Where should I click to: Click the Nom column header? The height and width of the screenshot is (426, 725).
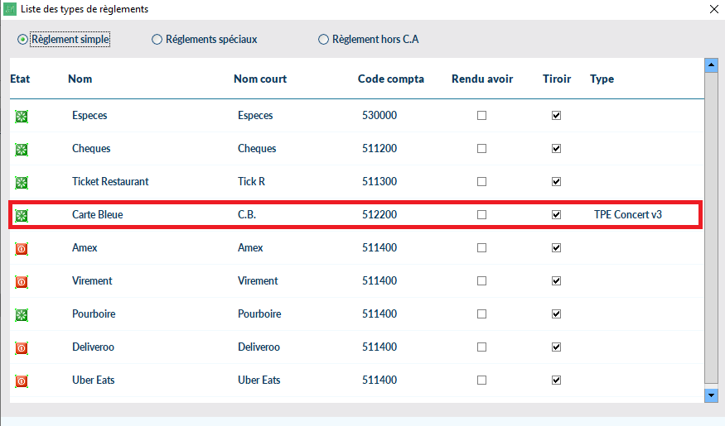tap(80, 79)
